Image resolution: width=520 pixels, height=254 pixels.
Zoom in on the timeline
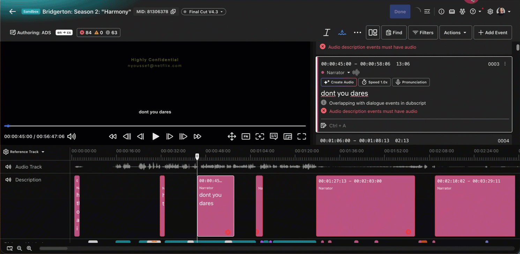29,248
